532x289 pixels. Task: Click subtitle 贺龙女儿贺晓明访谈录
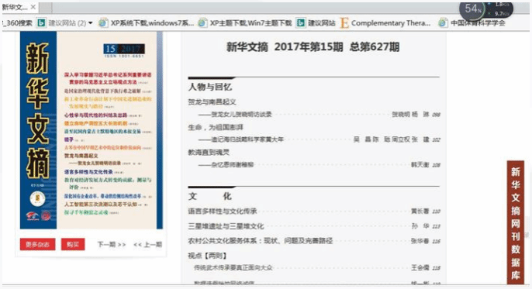tap(241, 115)
